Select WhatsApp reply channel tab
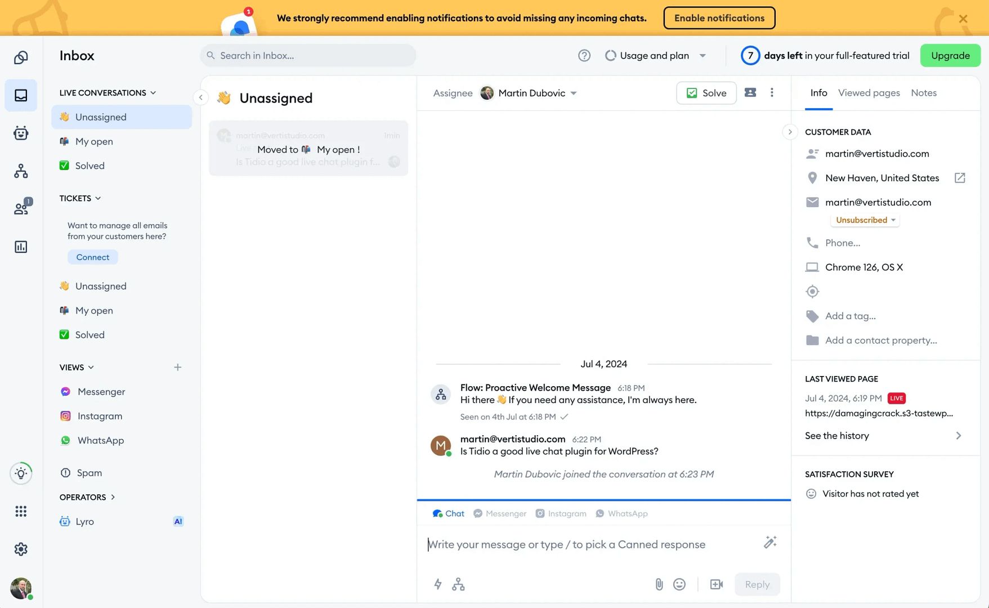This screenshot has height=608, width=989. coord(621,513)
